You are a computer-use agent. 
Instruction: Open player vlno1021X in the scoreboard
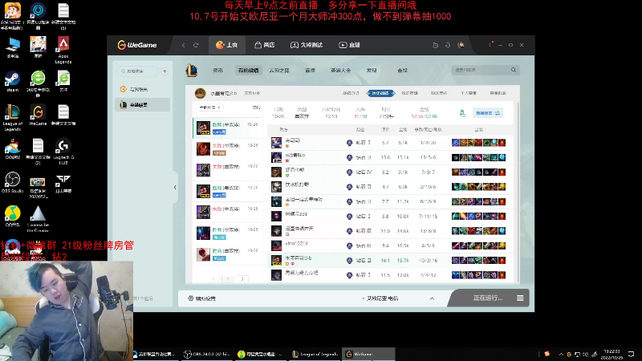coord(297,244)
